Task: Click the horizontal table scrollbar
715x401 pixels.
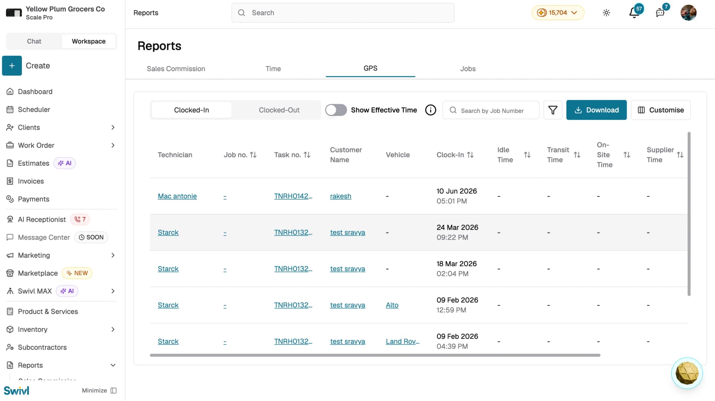Action: [375, 355]
